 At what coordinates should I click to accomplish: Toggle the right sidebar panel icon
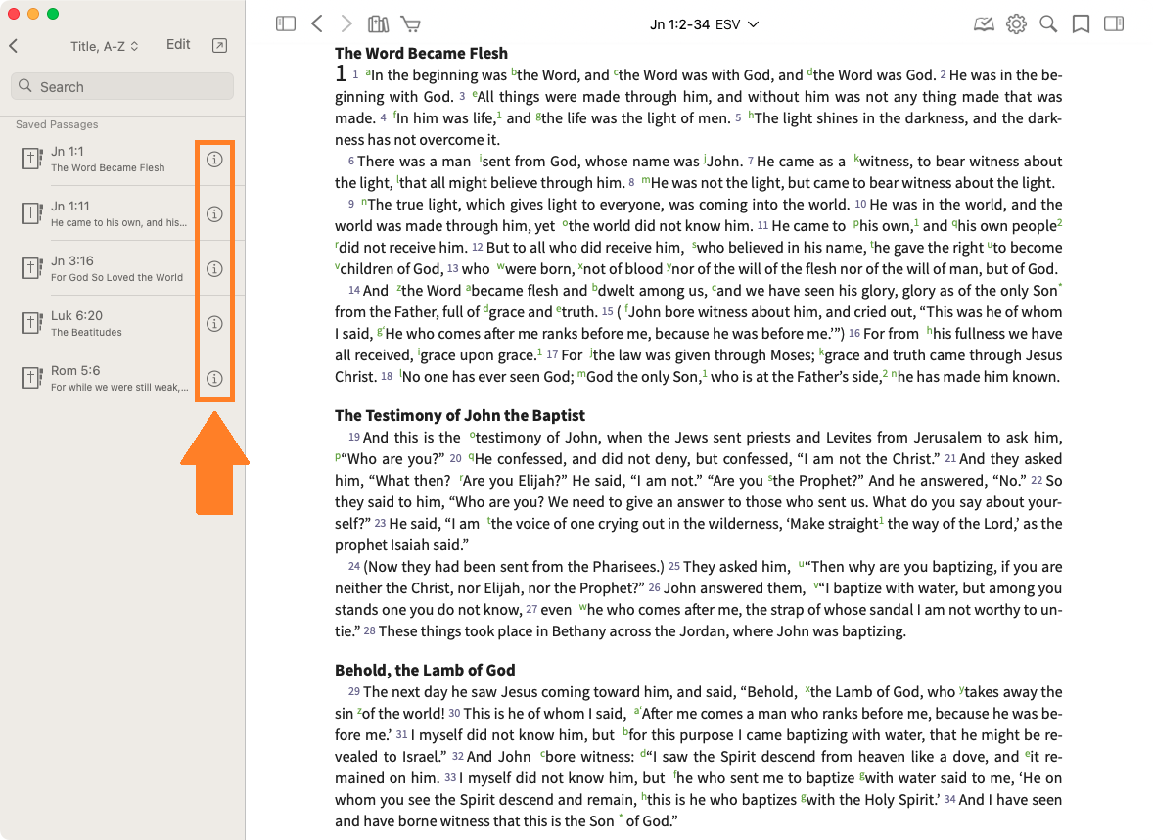[x=1114, y=24]
